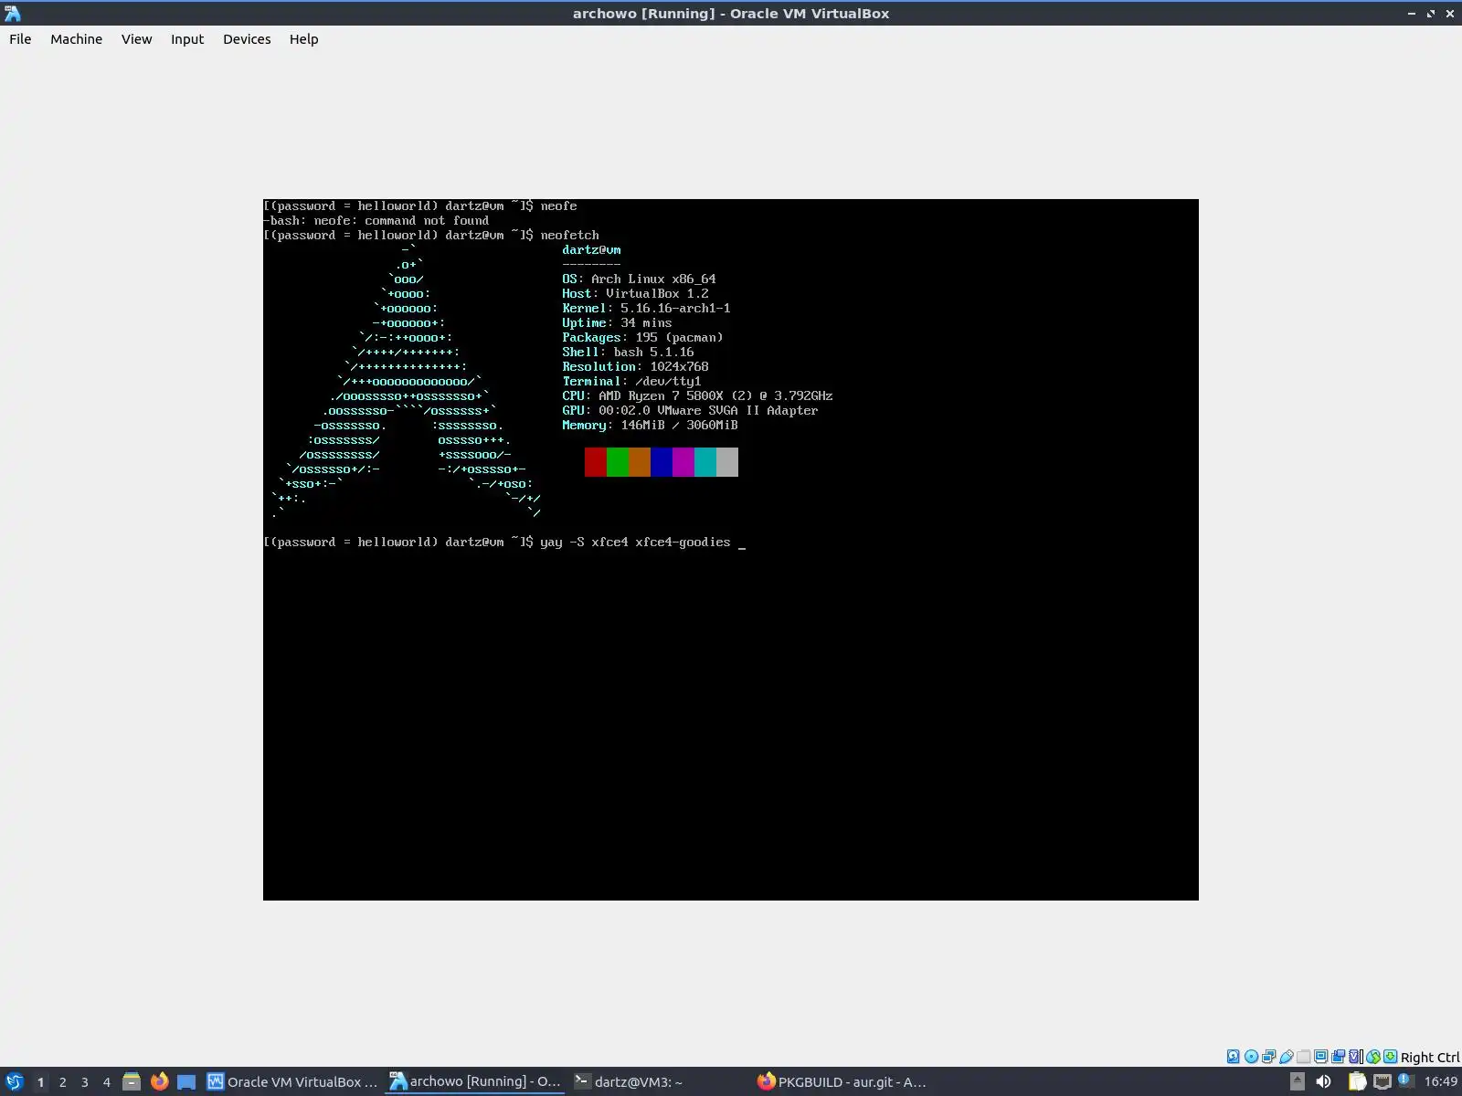Click the green neofetch color block

point(618,462)
